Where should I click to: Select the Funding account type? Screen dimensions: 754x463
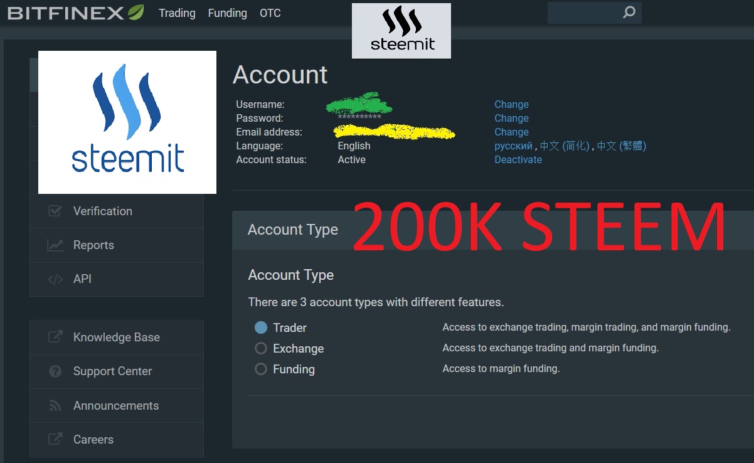(260, 369)
